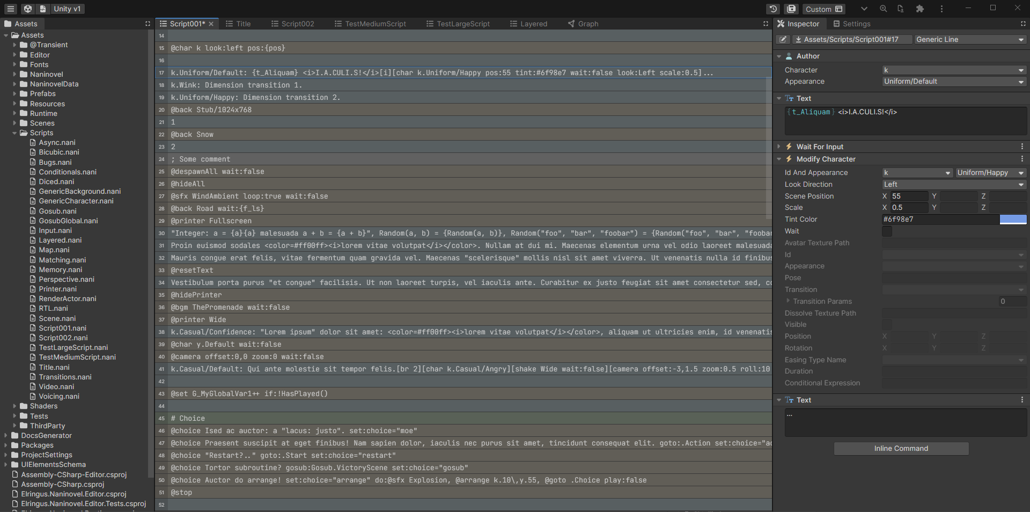This screenshot has height=512, width=1030.
Task: Open Wait For Input options menu
Action: [x=1022, y=147]
